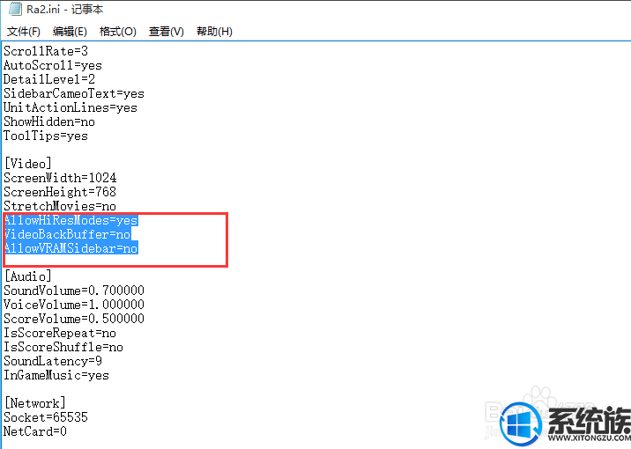Click the SoundLatency=9 line

pyautogui.click(x=53, y=361)
